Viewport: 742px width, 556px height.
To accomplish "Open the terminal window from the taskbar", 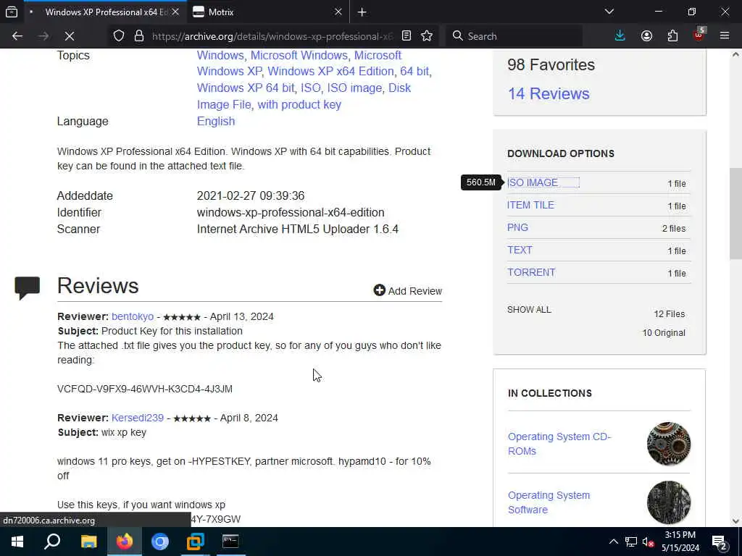I will (x=230, y=542).
